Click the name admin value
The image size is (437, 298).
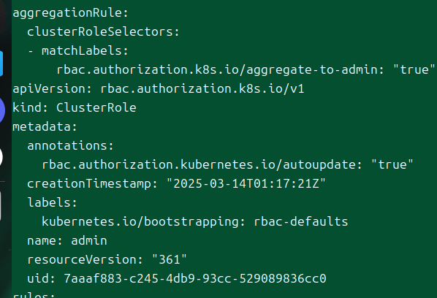click(89, 240)
